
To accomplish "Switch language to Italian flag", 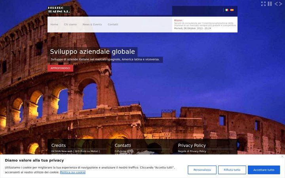I will coord(227,10).
